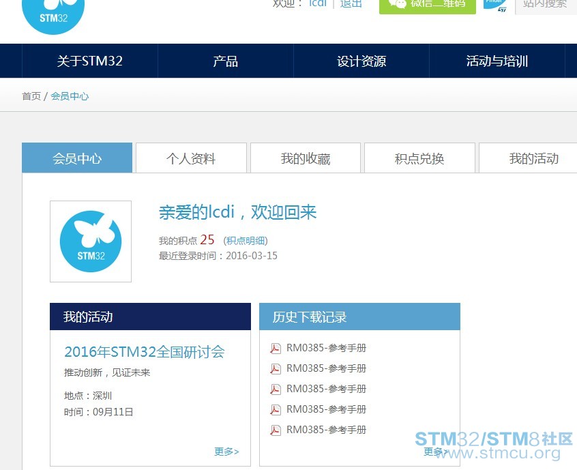The height and width of the screenshot is (470, 577).
Task: Focus the site search field
Action: coord(546,7)
